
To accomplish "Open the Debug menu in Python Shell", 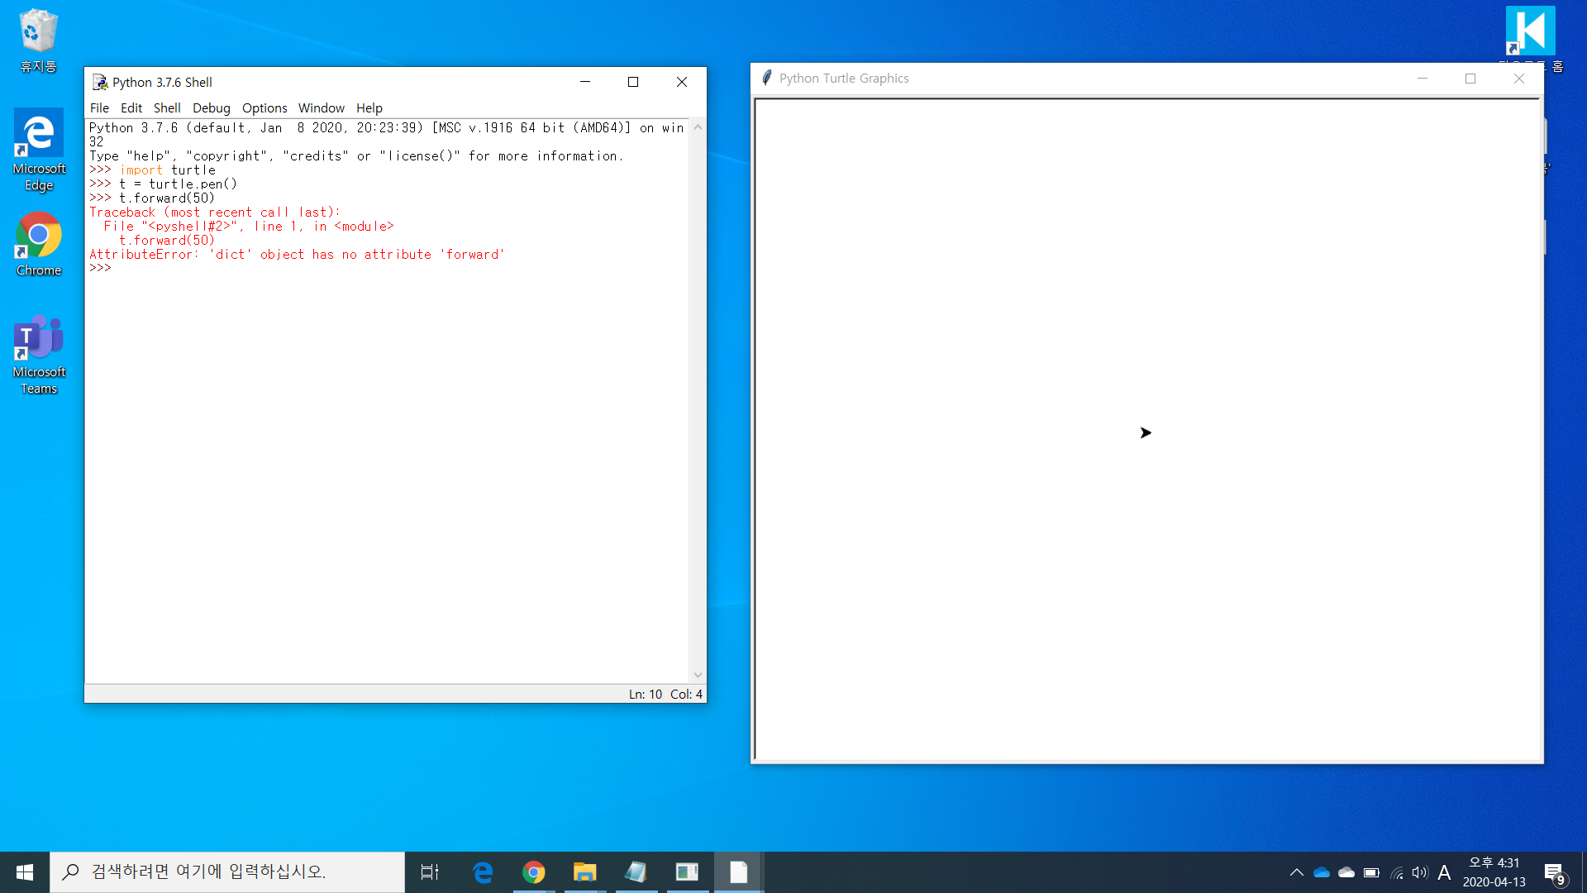I will click(211, 107).
